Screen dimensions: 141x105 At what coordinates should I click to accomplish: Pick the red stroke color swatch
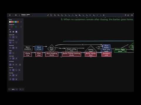point(12,22)
